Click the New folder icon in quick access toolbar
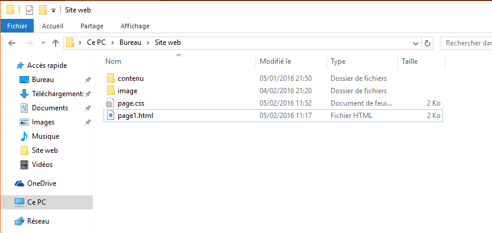Screen dimensions: 492x233 pyautogui.click(x=43, y=10)
